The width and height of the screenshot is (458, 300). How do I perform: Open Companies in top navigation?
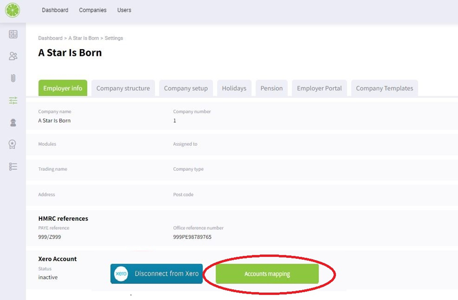[93, 10]
